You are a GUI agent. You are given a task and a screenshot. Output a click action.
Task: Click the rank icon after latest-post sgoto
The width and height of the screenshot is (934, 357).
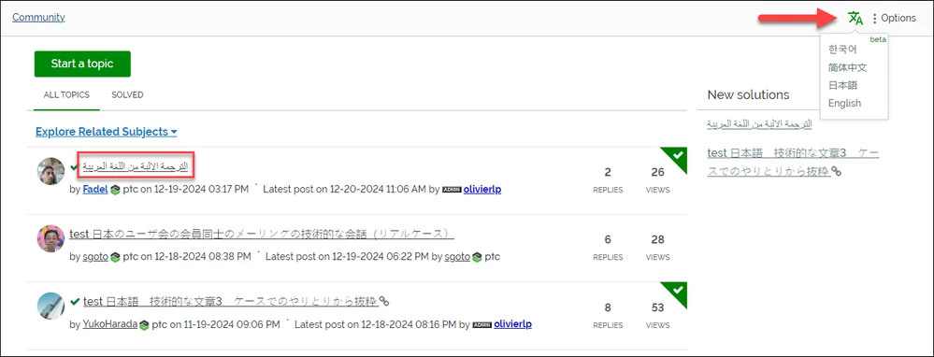tap(477, 258)
